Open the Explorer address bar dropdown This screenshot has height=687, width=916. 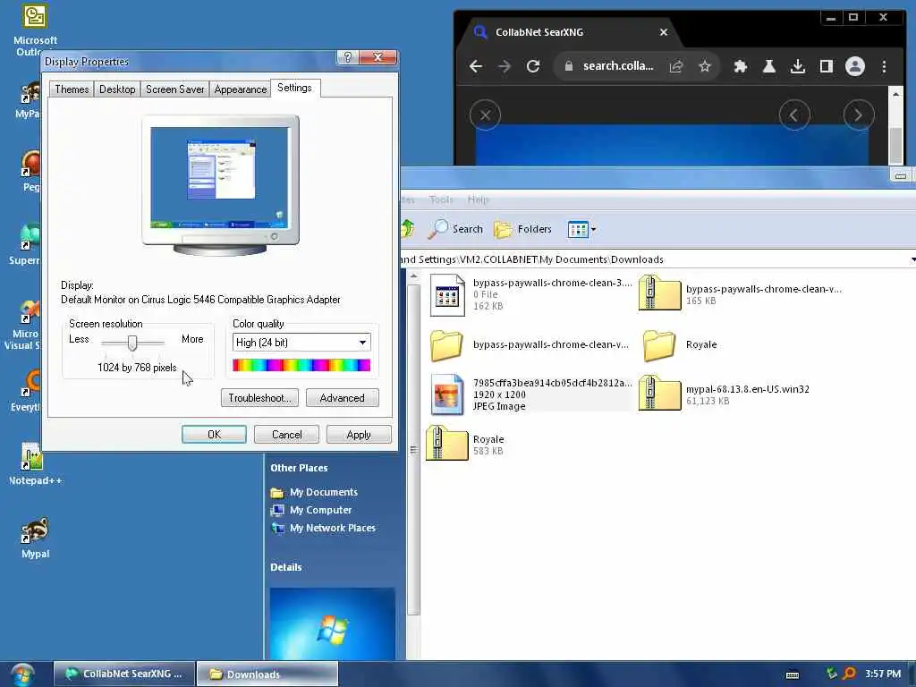[x=912, y=259]
